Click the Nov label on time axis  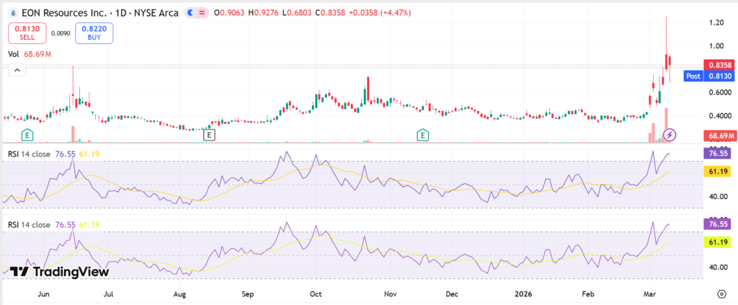390,294
